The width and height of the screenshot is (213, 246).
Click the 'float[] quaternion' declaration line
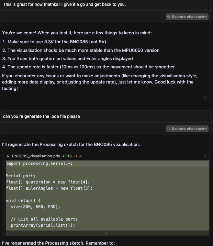(48, 182)
